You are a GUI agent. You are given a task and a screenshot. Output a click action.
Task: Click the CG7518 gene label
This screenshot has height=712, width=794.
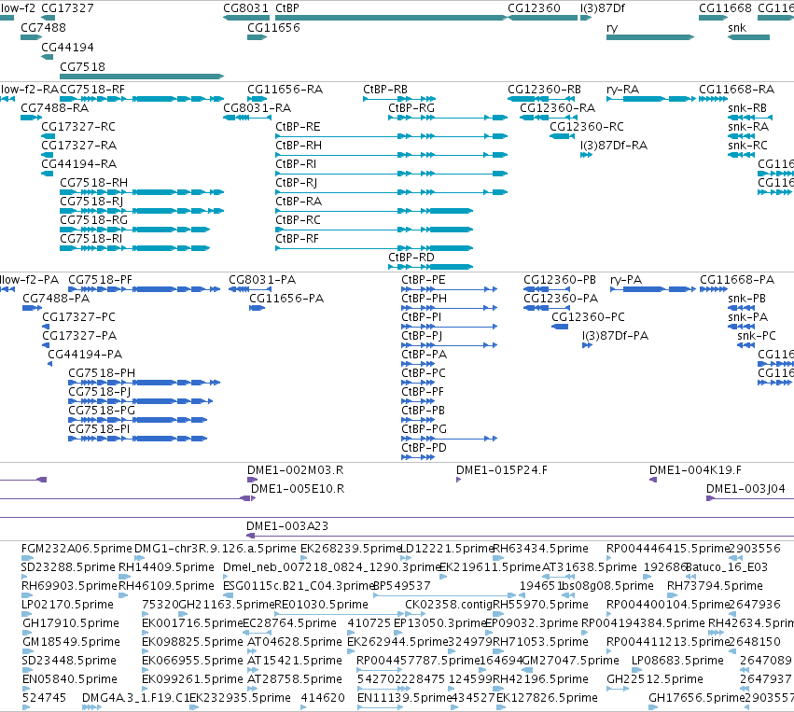(82, 67)
